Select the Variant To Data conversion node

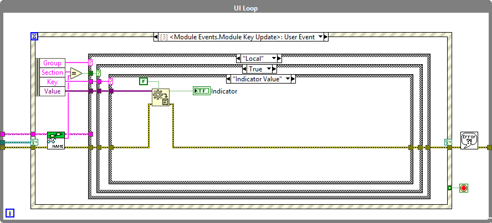coord(161,97)
